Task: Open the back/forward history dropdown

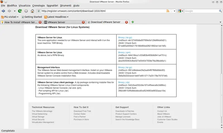Action: coord(14,11)
